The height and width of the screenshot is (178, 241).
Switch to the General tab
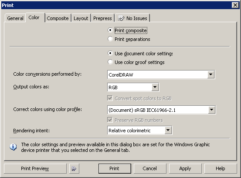point(15,18)
